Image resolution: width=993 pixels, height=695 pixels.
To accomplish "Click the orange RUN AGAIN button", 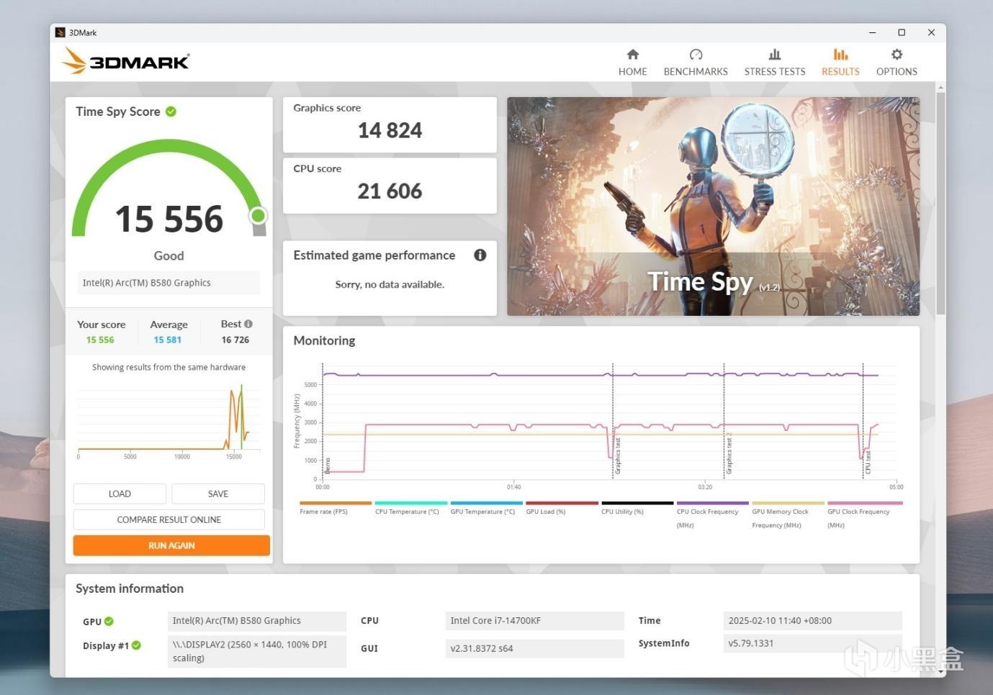I will pyautogui.click(x=171, y=545).
